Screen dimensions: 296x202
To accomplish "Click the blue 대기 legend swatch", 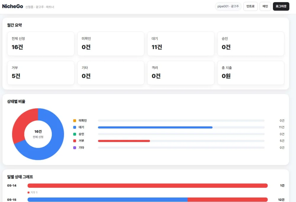I will tap(75, 127).
